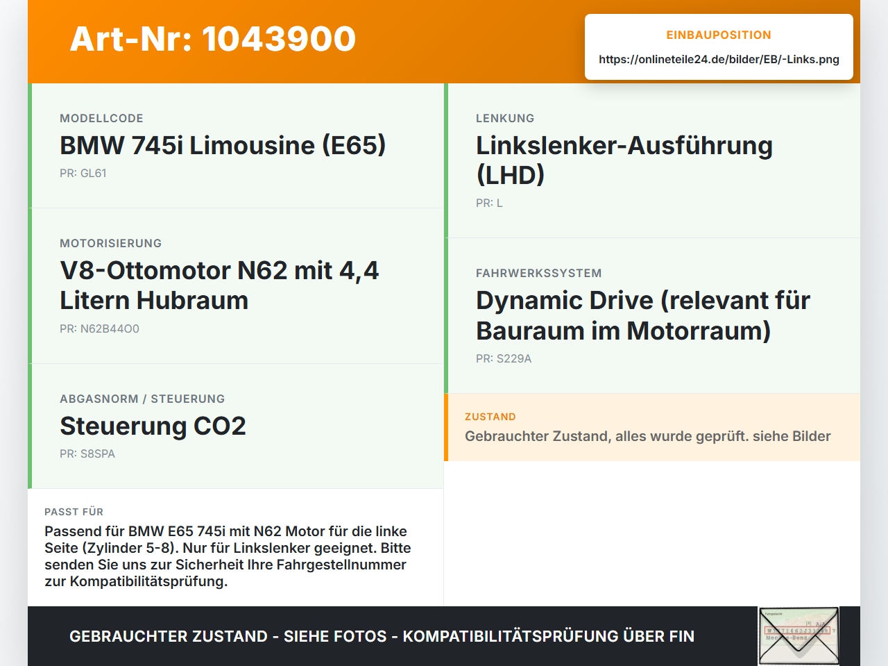Select the BMW 745i Limousine (E65) card

click(x=236, y=146)
